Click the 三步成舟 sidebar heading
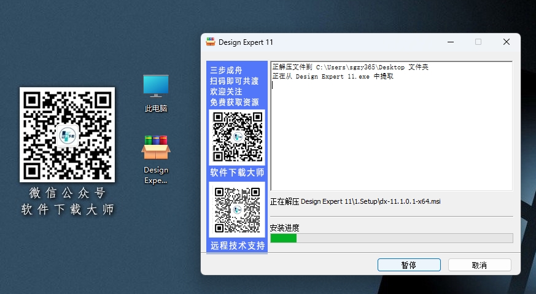The height and width of the screenshot is (294, 536). (x=226, y=71)
